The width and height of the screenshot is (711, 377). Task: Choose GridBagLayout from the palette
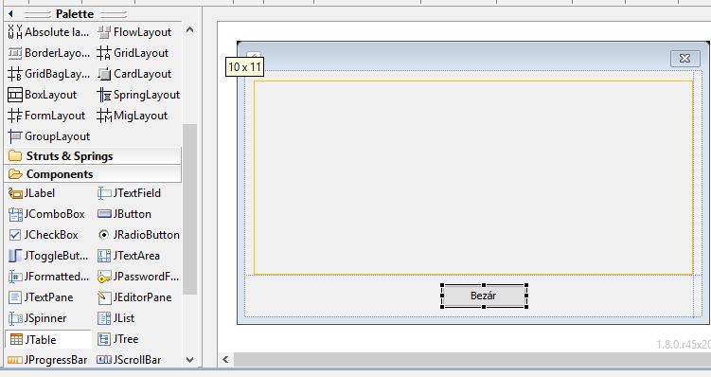click(x=48, y=74)
